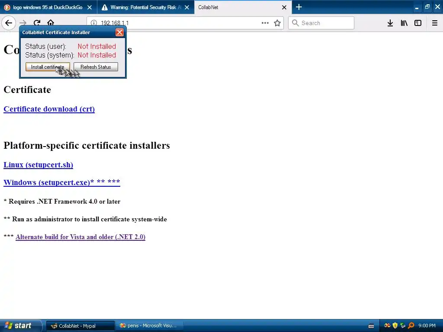Close the Potential Security Risk tab
This screenshot has width=443, height=332.
tap(187, 7)
